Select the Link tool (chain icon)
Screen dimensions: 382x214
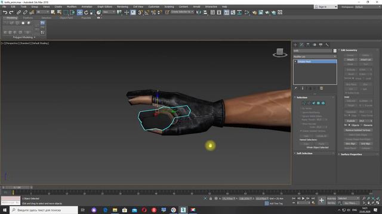[x=19, y=12]
